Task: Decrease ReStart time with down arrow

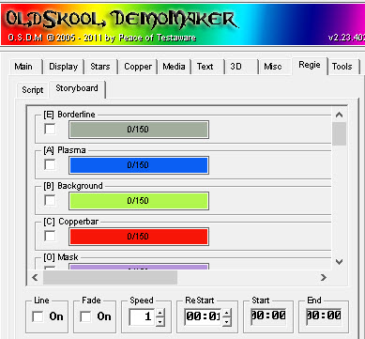Action: click(x=227, y=321)
